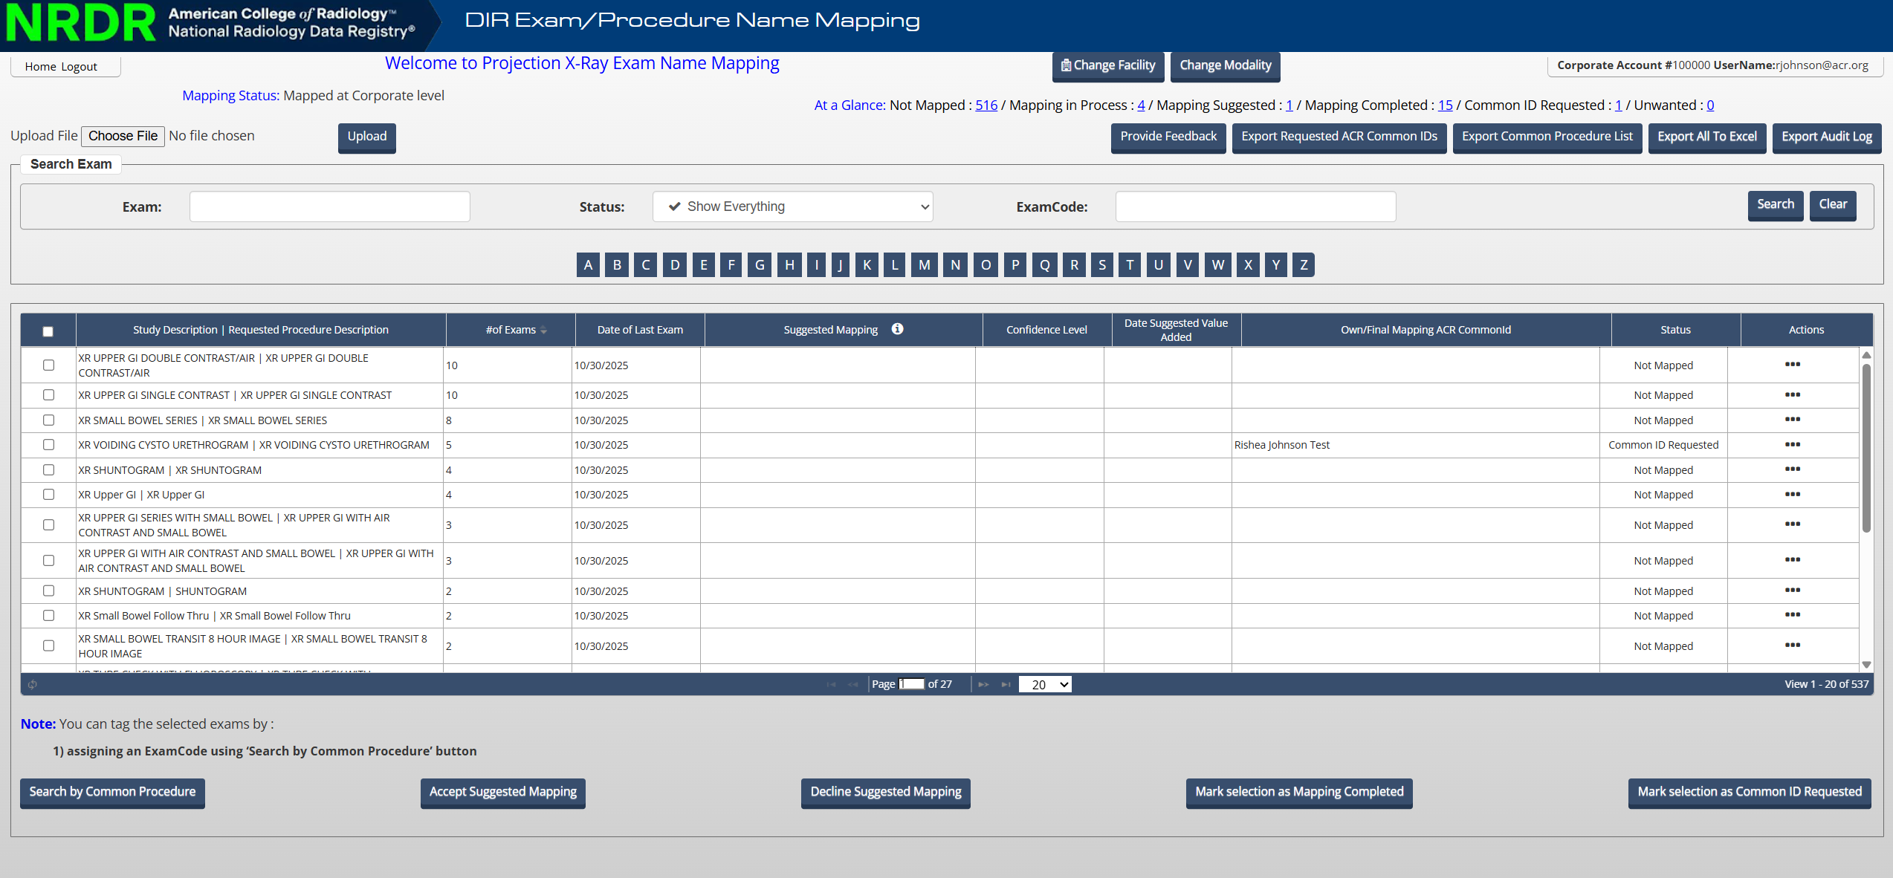
Task: Check the select-all checkbox in table header
Action: [48, 331]
